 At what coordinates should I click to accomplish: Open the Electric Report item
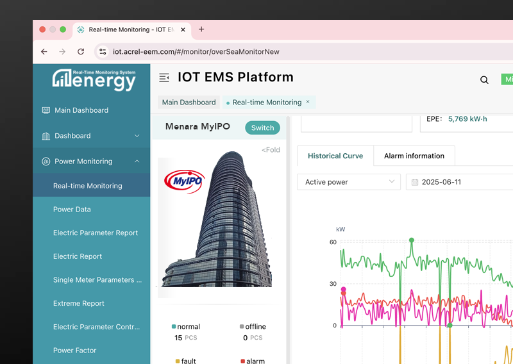[91, 256]
